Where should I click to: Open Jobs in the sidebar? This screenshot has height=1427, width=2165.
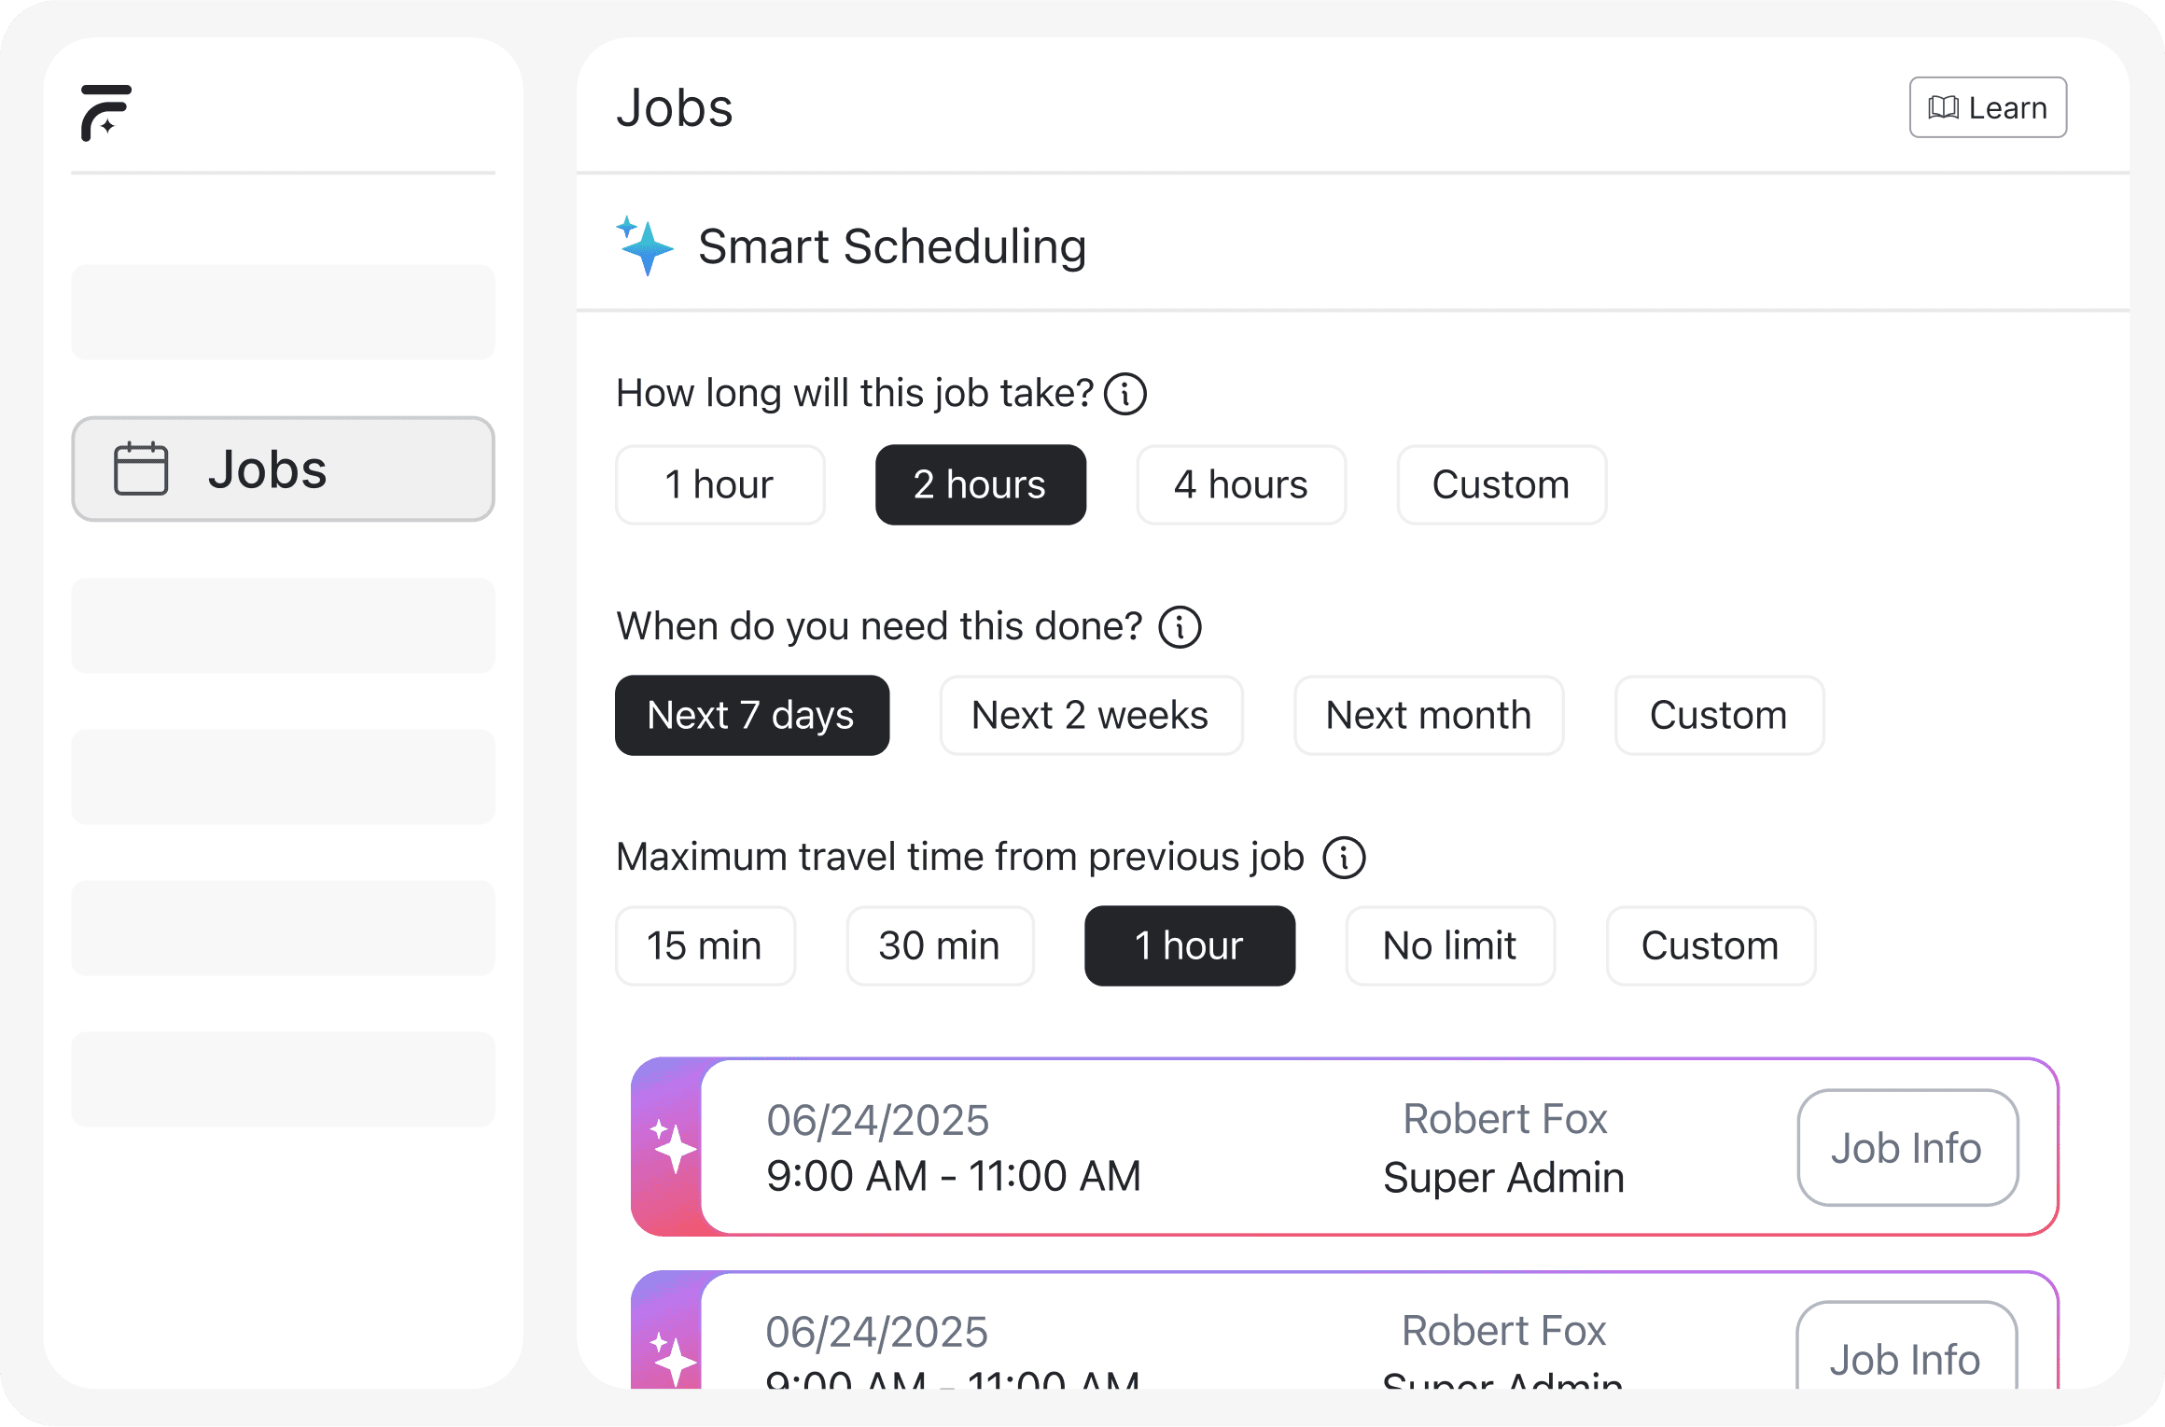click(x=283, y=469)
